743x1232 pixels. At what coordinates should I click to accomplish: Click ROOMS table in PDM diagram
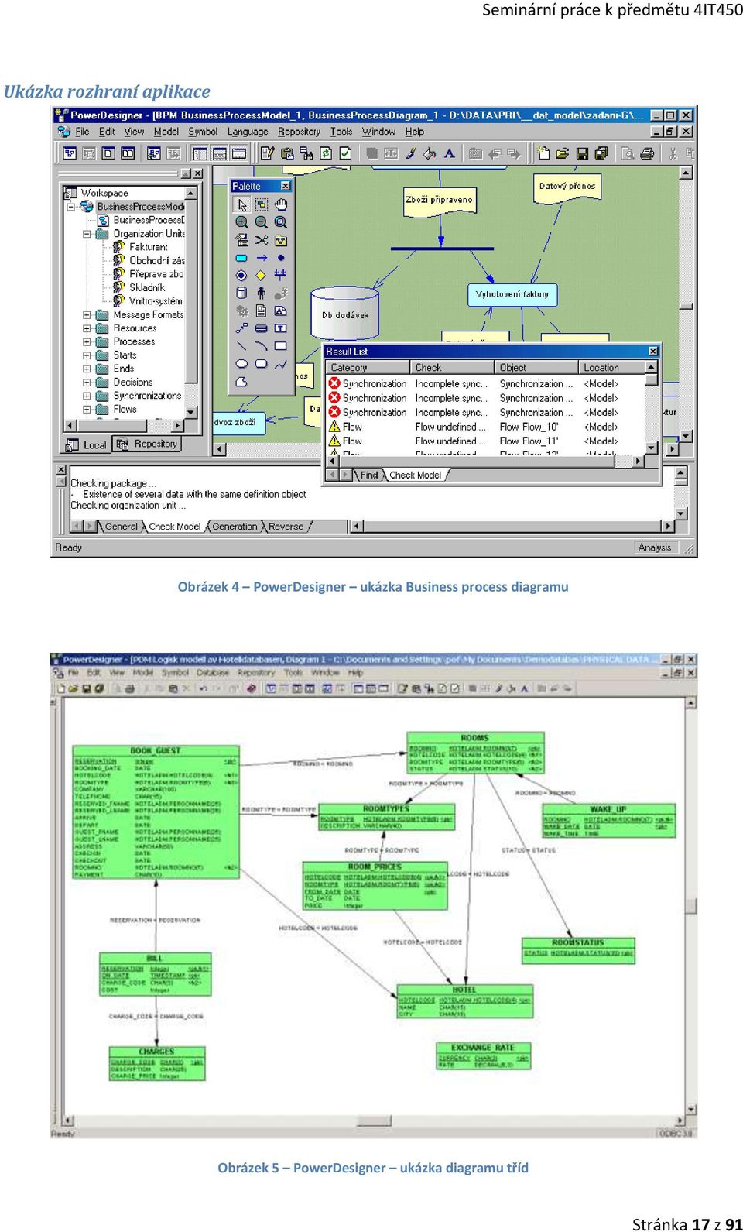[475, 753]
